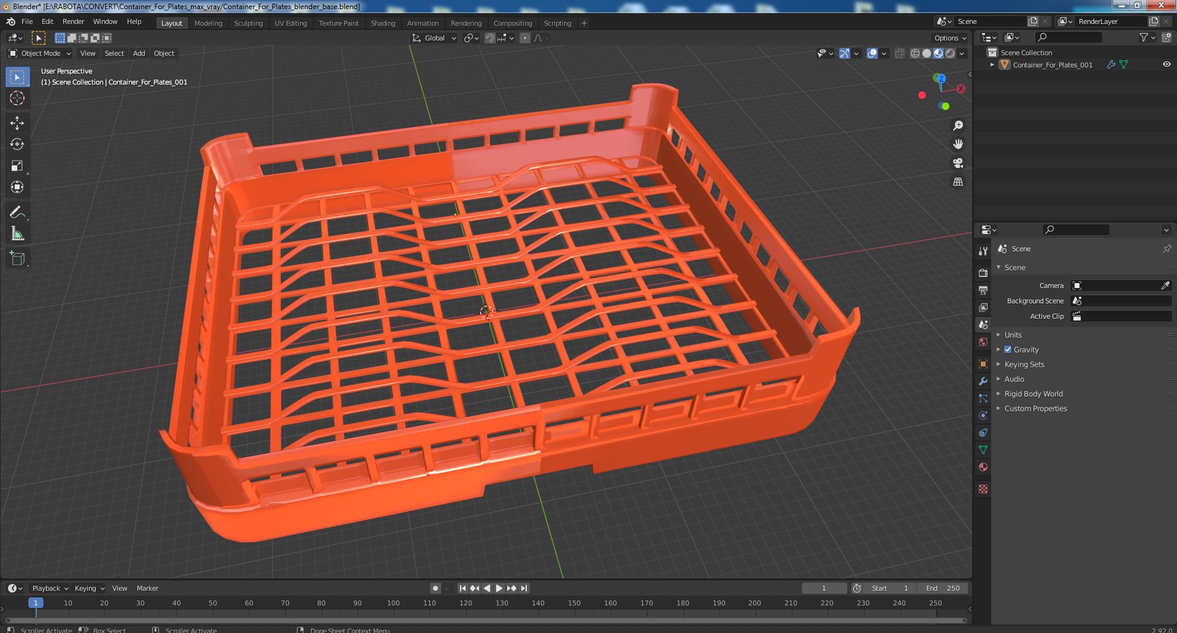Open the Output properties tab
This screenshot has height=633, width=1177.
coord(983,290)
